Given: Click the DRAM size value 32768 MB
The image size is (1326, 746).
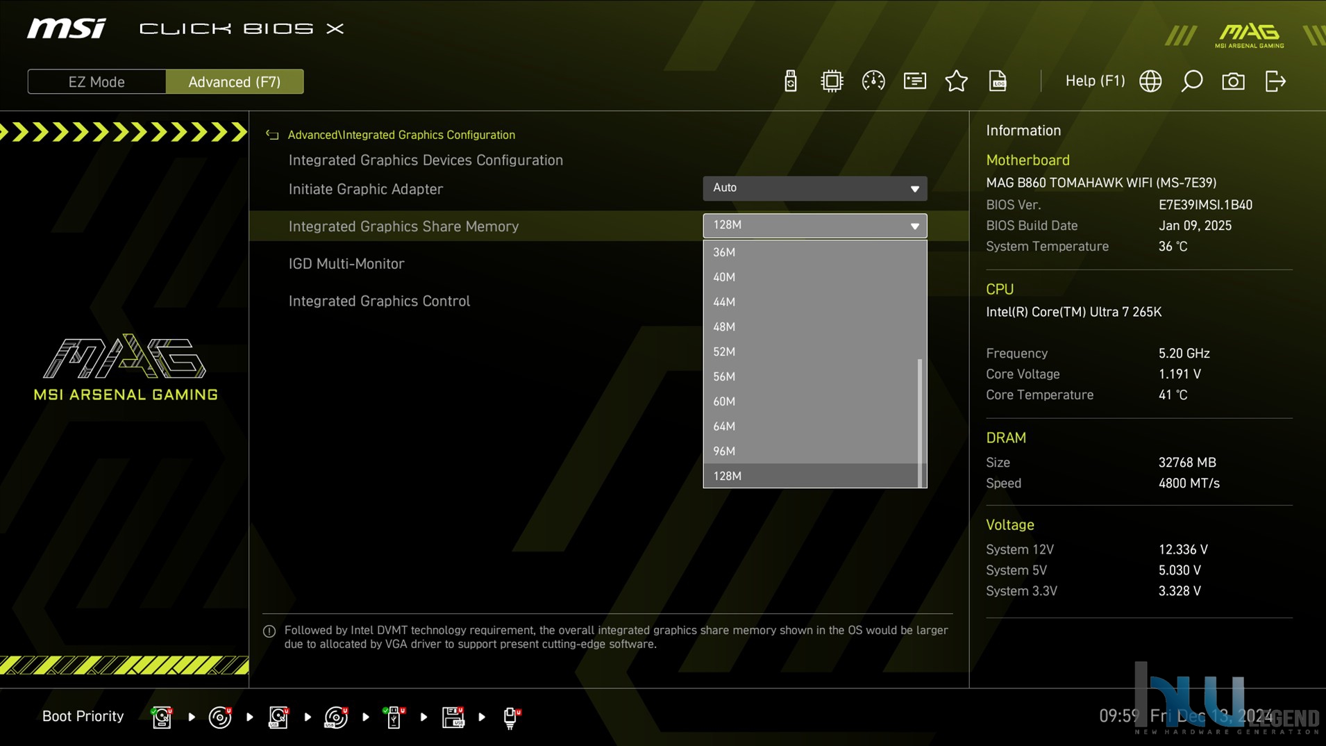Looking at the screenshot, I should click(x=1187, y=463).
